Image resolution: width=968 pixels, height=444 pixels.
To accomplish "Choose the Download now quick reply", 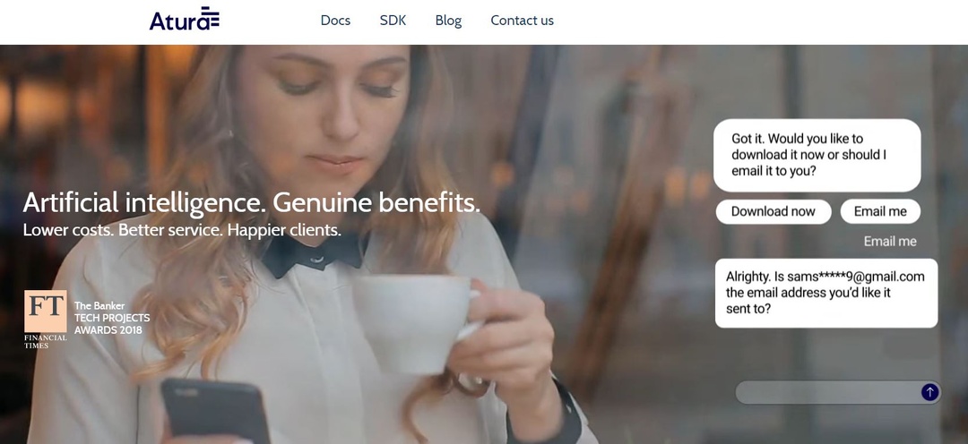I will coord(773,211).
